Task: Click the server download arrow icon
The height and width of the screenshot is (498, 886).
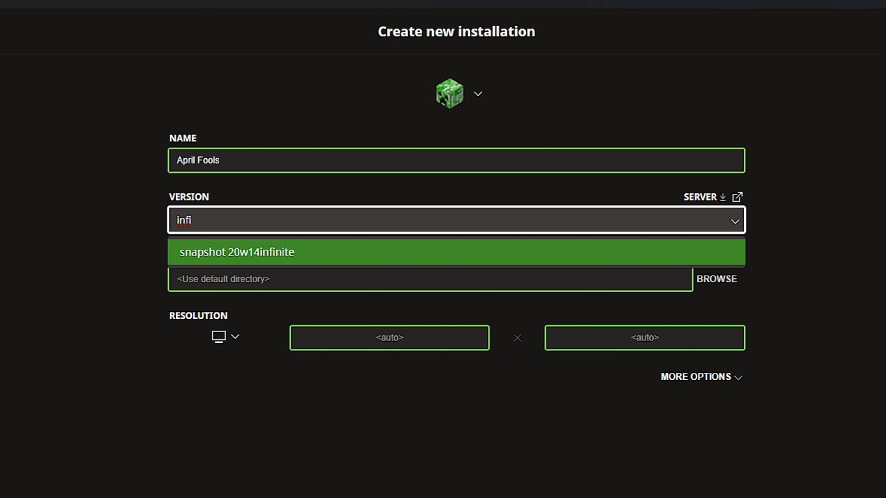Action: click(x=723, y=197)
